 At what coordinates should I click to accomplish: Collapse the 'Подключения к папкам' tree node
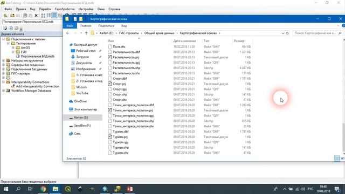pos(4,39)
